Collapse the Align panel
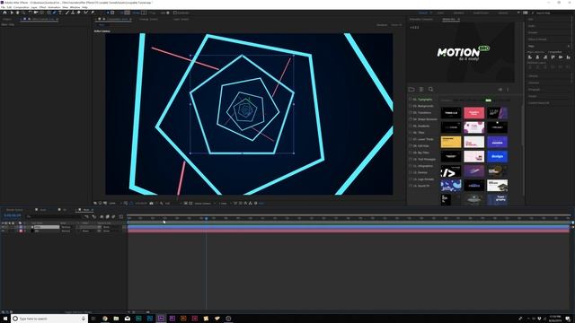Image resolution: width=575 pixels, height=323 pixels. [x=531, y=47]
